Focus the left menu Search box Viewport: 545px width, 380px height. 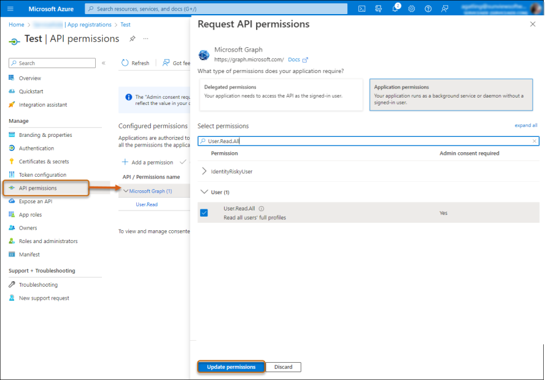52,63
